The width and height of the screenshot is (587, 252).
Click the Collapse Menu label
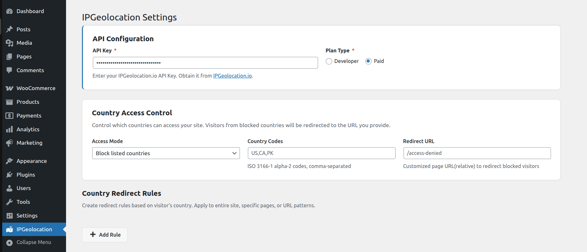point(34,242)
